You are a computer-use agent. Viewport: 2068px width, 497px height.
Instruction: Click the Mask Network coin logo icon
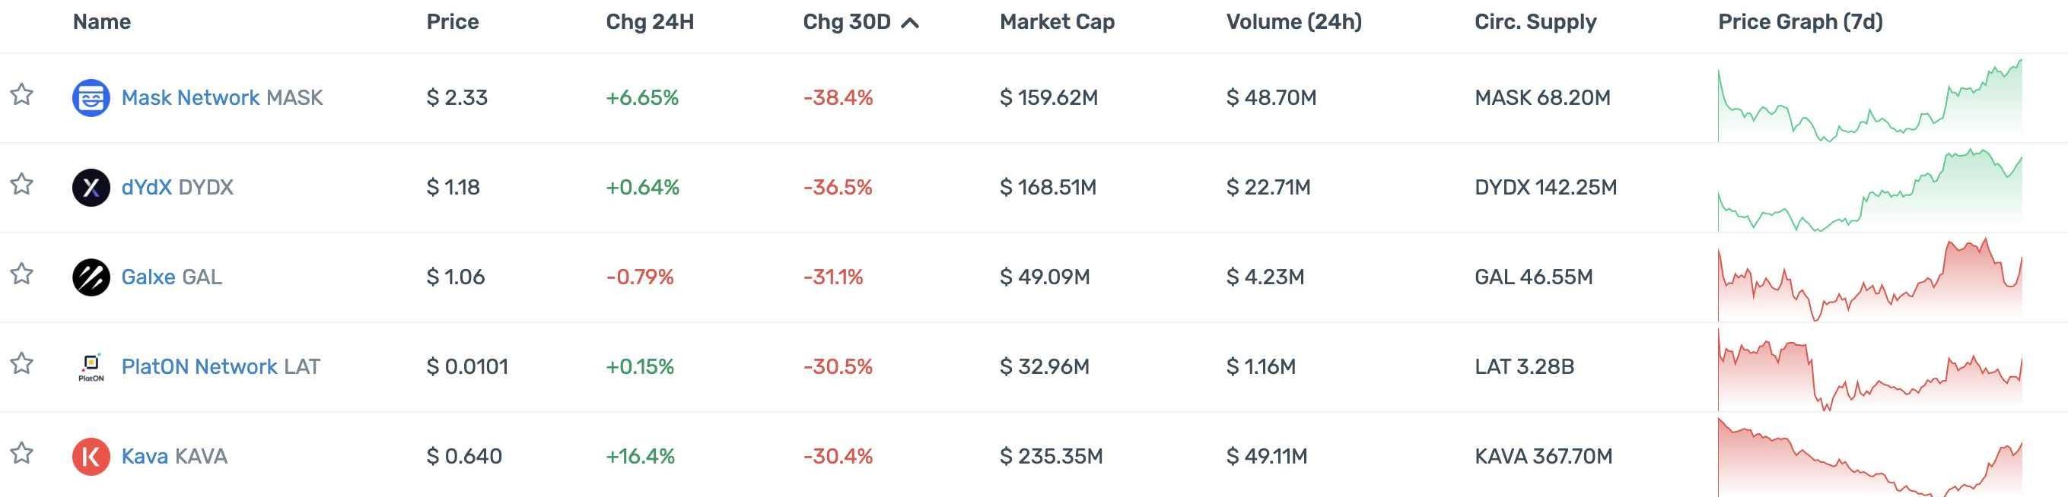pyautogui.click(x=91, y=98)
